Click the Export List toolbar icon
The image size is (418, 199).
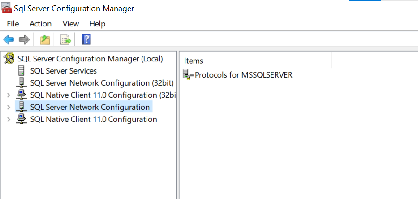click(66, 40)
